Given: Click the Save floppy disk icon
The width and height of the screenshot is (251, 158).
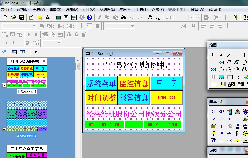Looking at the screenshot, I should 21,17.
